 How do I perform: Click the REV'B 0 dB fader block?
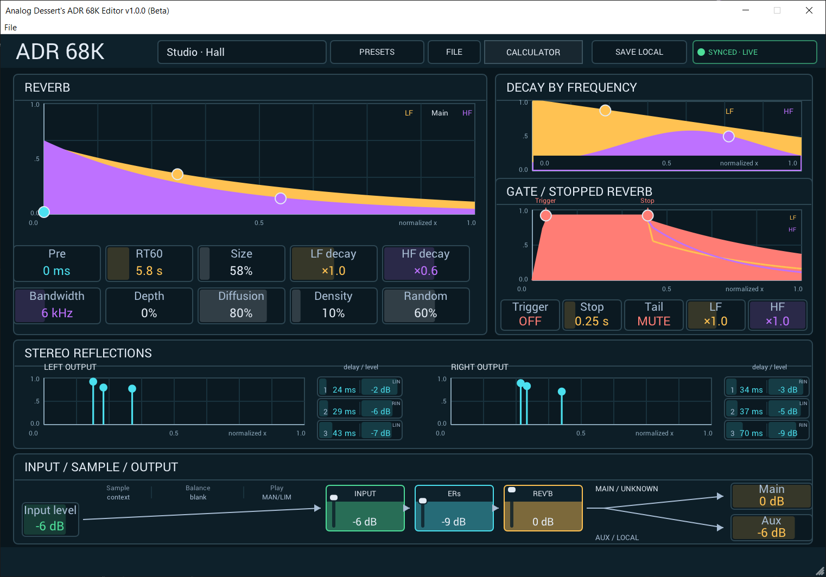543,508
